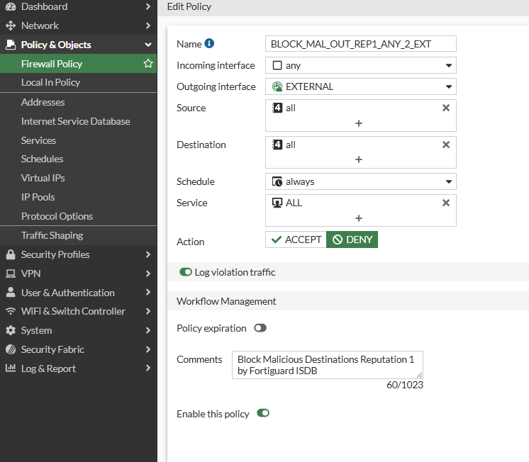Remove the 'all' entry from Destination
The width and height of the screenshot is (529, 462).
[x=446, y=145]
